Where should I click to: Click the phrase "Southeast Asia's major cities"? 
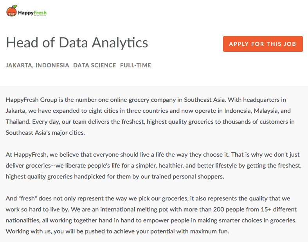point(45,133)
